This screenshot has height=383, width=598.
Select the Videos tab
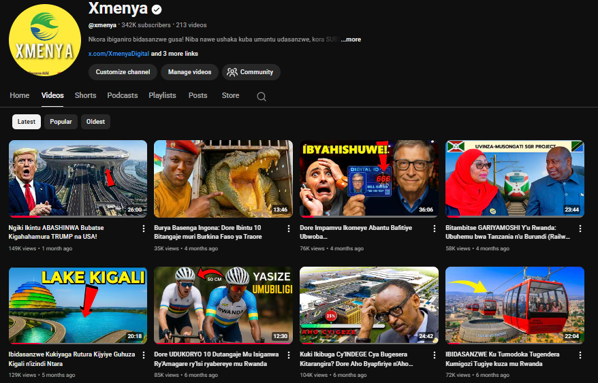(52, 95)
